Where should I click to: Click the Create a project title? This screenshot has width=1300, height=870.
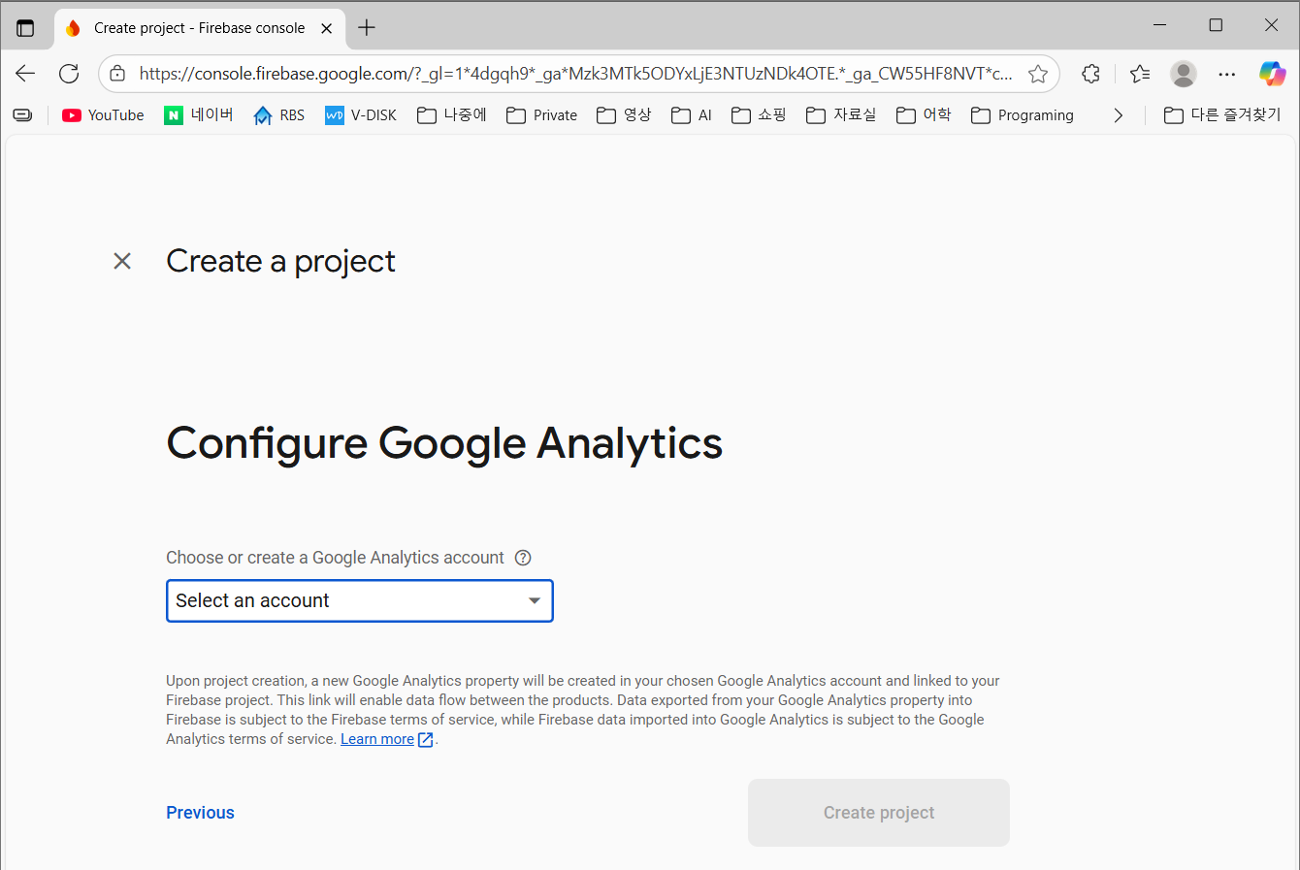[280, 261]
